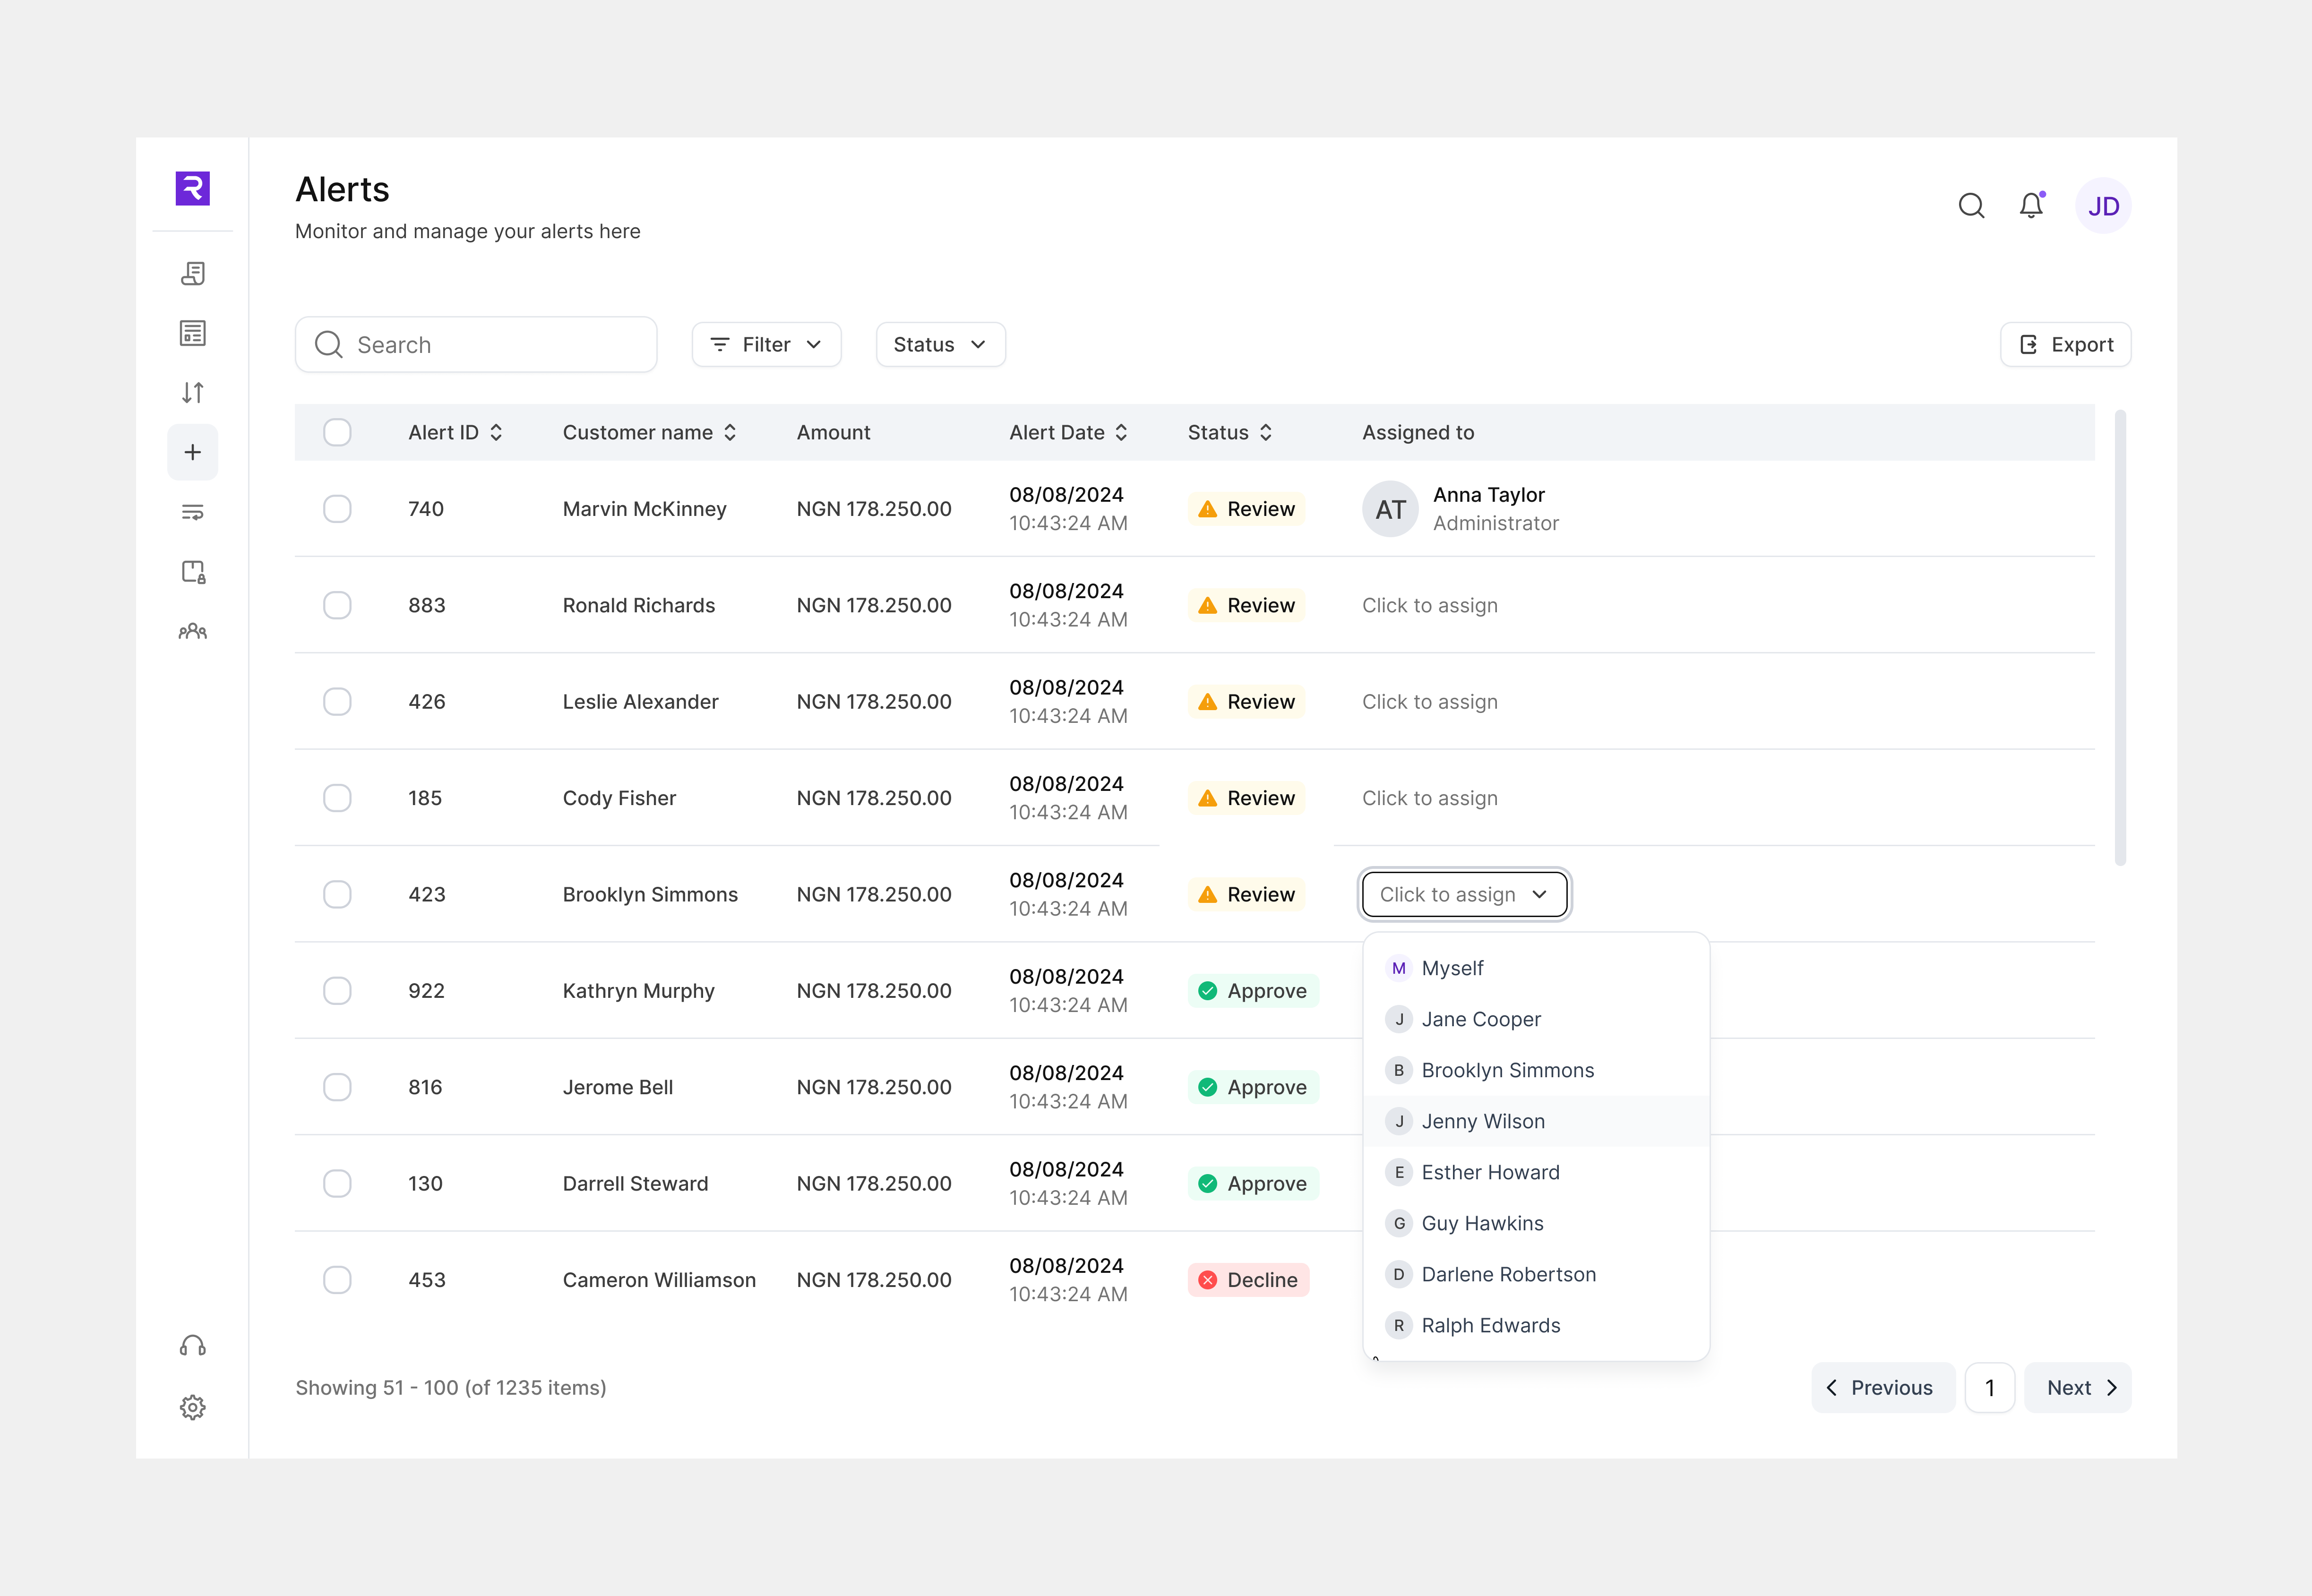The height and width of the screenshot is (1596, 2312).
Task: Assign alert to Jenny Wilson
Action: [x=1536, y=1121]
